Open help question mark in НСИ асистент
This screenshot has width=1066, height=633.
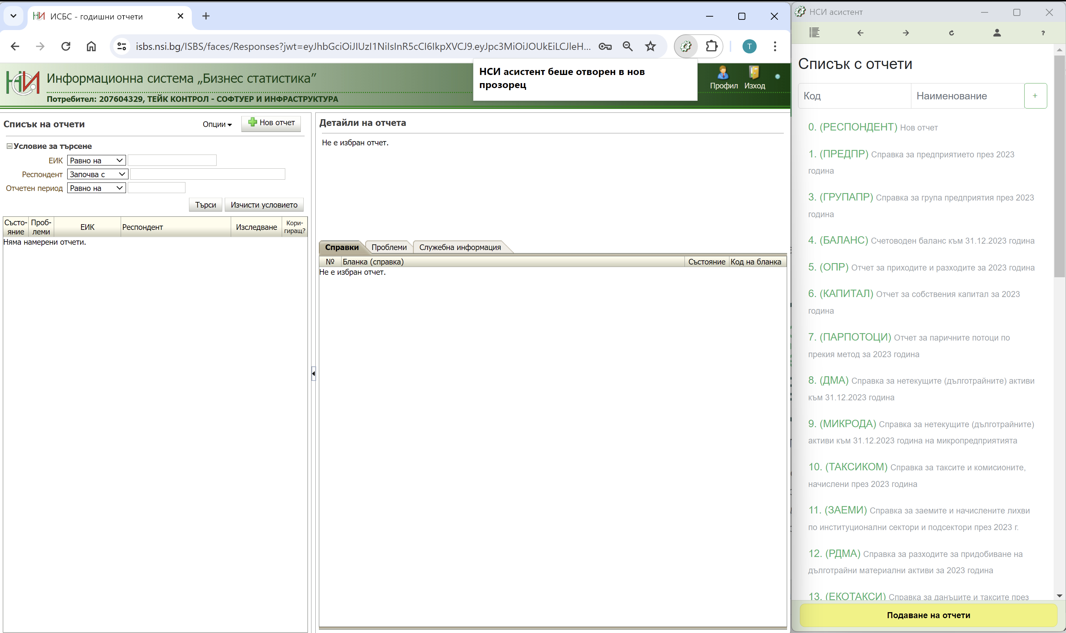coord(1043,33)
